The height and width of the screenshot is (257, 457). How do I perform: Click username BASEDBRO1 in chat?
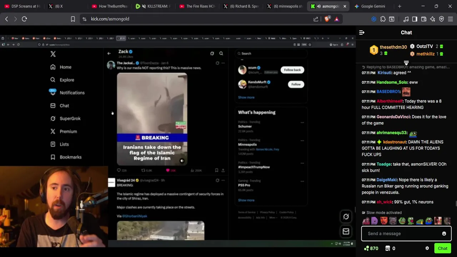[388, 92]
